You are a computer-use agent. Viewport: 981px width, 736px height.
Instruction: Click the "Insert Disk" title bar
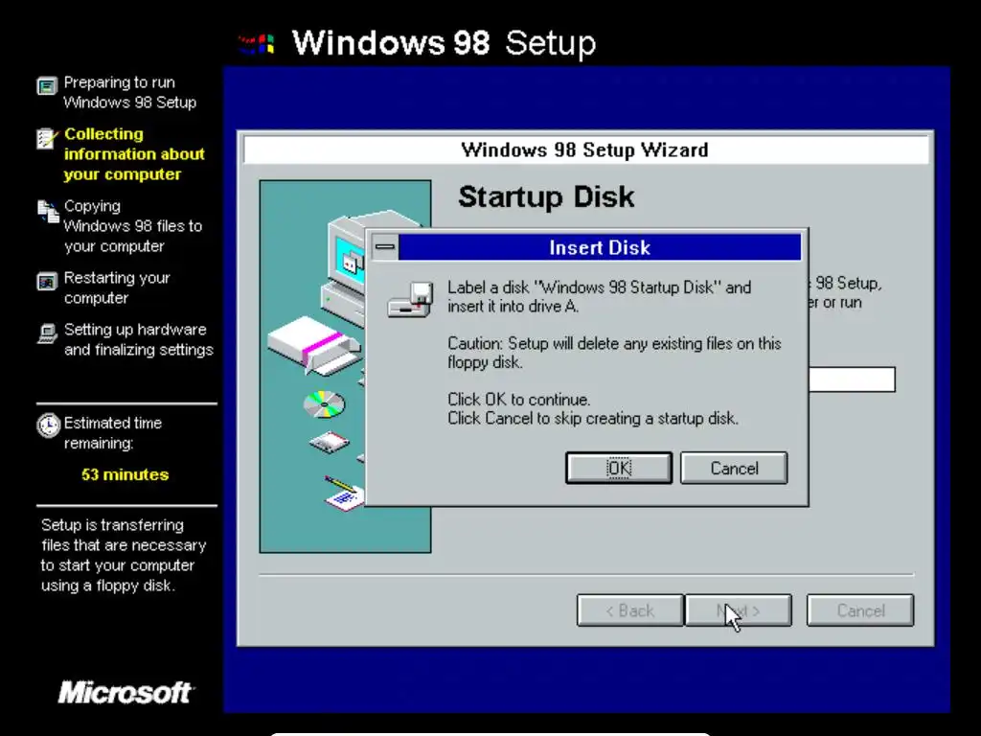(x=600, y=247)
